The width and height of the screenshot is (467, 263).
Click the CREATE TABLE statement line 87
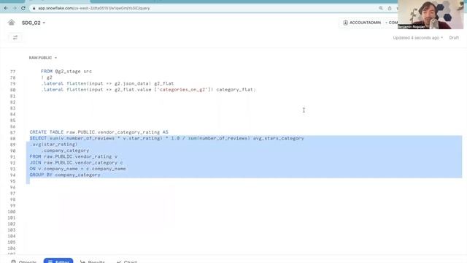[99, 132]
